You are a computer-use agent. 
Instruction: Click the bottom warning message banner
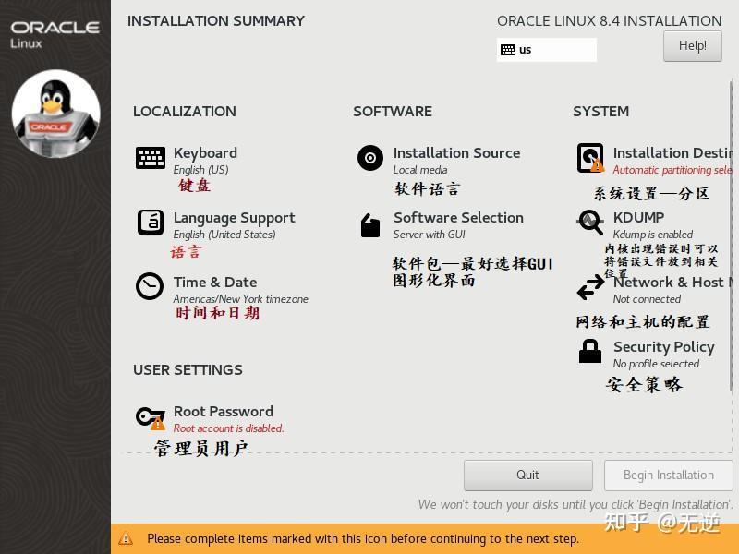(369, 538)
